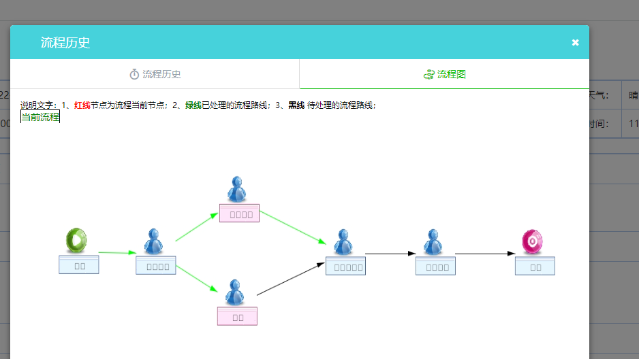Select the user icon right after the start node
Screen dimensions: 639x359
(x=154, y=241)
